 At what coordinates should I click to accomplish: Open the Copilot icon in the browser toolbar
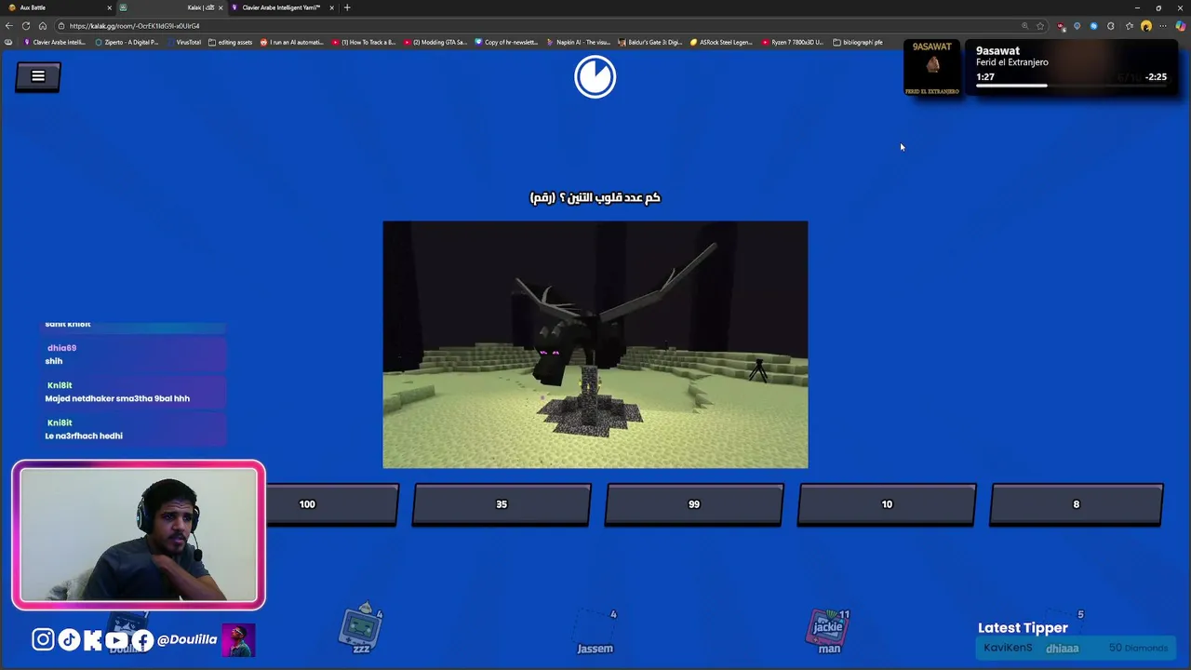point(1181,26)
